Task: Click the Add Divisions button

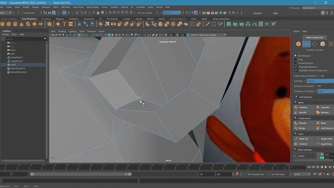Action: coord(325,128)
